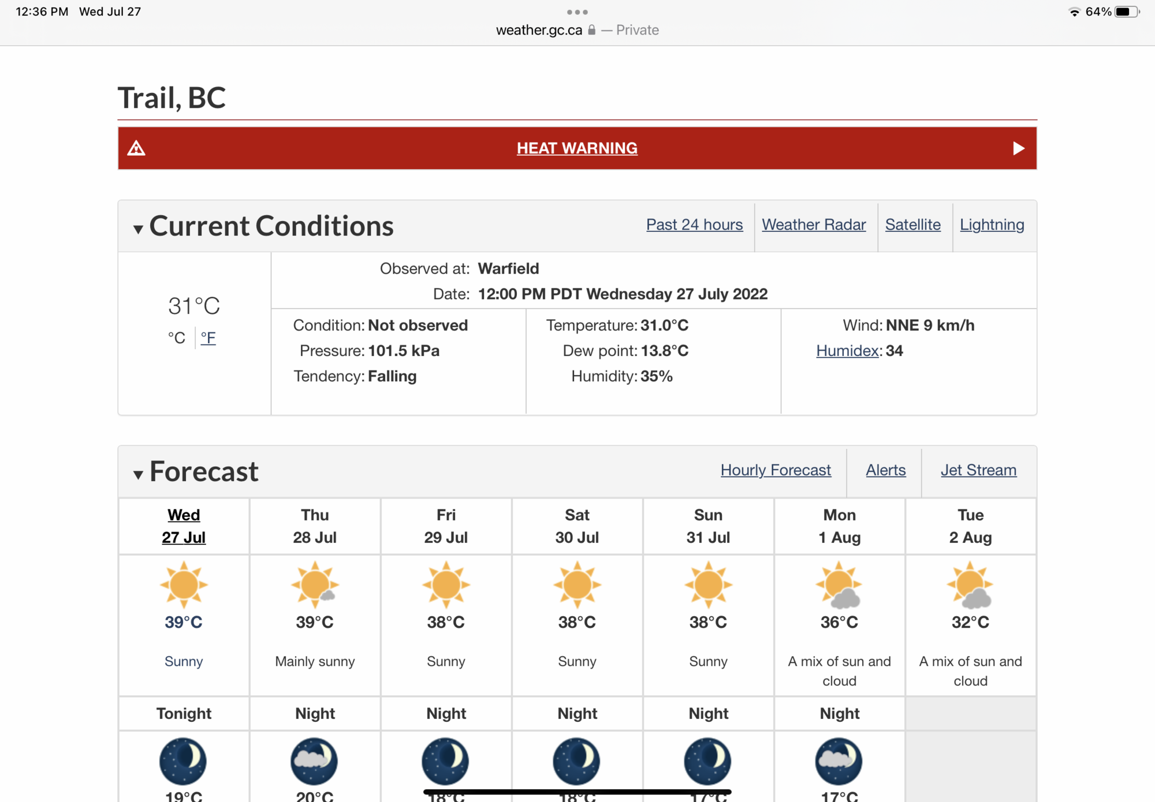Click Thursday's mainly sunny weather icon

(315, 584)
